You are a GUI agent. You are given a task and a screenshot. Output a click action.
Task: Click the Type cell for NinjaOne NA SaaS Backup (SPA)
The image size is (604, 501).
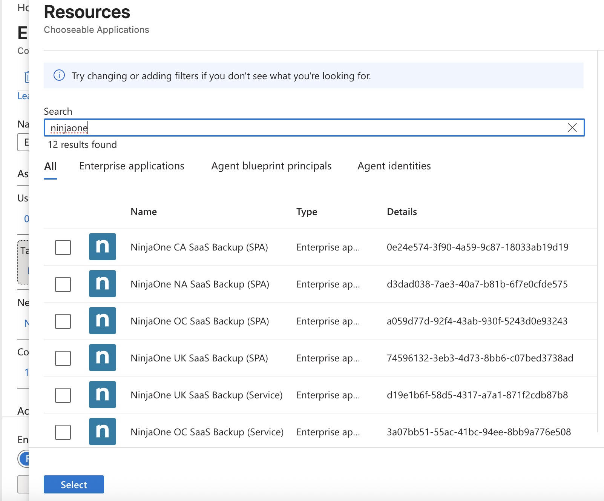click(x=328, y=284)
